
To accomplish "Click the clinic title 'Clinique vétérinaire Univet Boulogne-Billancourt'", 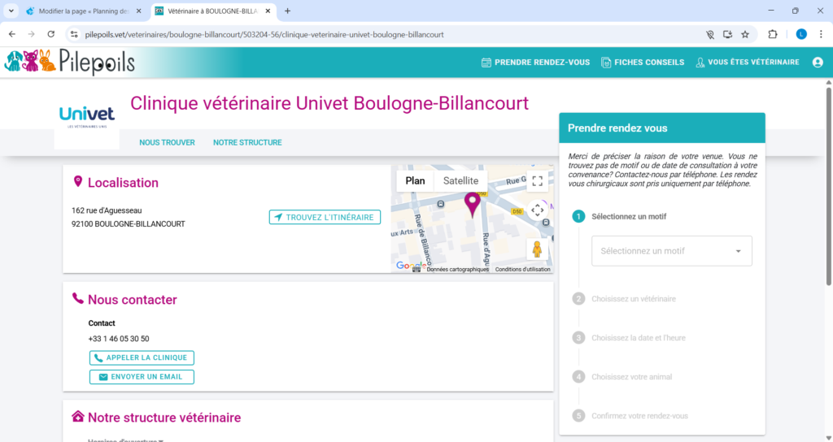I will tap(329, 103).
